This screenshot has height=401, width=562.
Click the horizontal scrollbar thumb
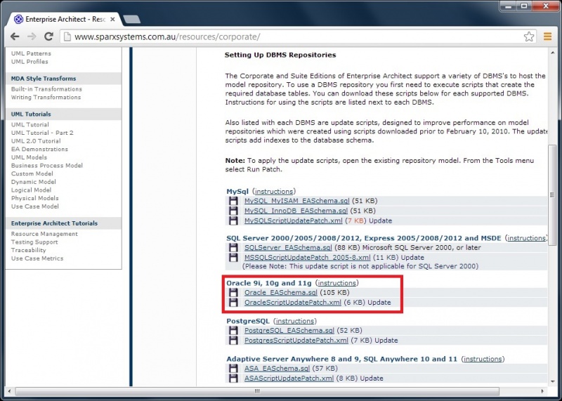coord(257,391)
